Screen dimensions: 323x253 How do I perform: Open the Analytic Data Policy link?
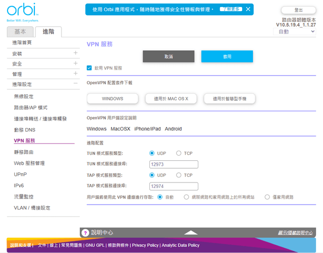click(x=181, y=245)
